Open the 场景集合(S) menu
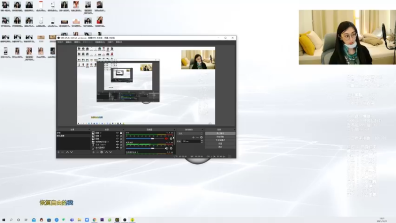Viewport: 396px width, 223px height. pyautogui.click(x=100, y=42)
